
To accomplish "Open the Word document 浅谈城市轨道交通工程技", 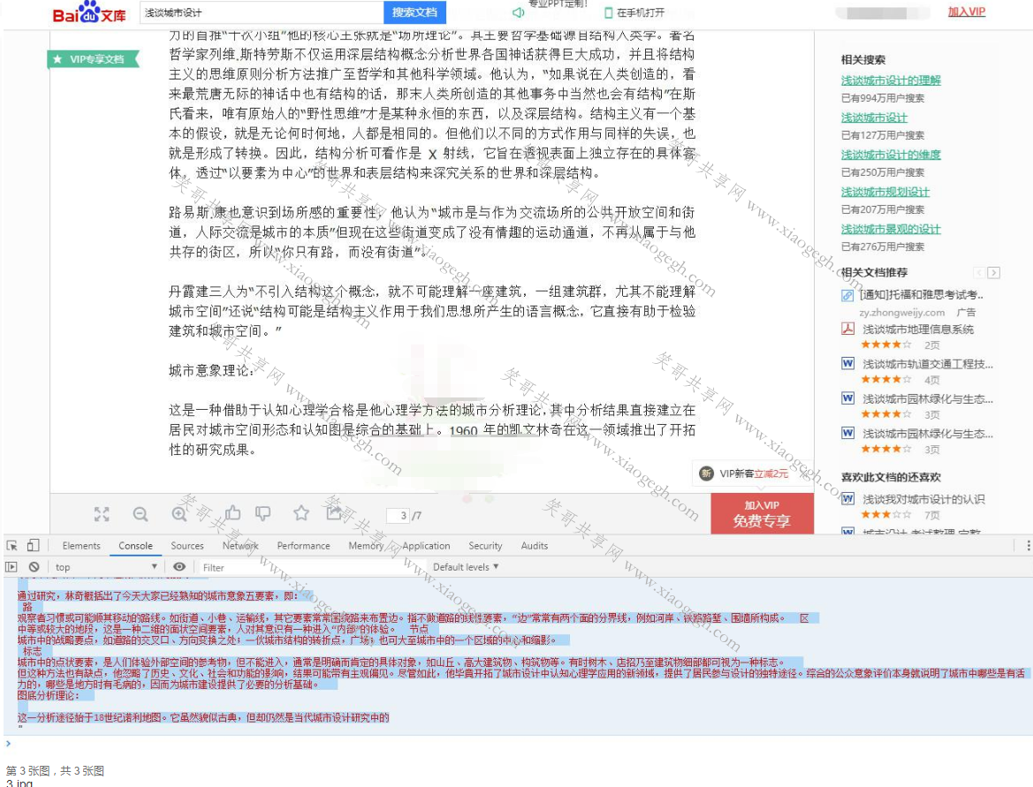I will click(x=928, y=364).
